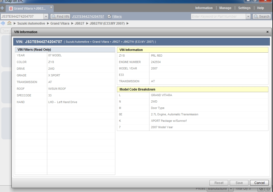
Task: Click the Search button
Action: [262, 17]
